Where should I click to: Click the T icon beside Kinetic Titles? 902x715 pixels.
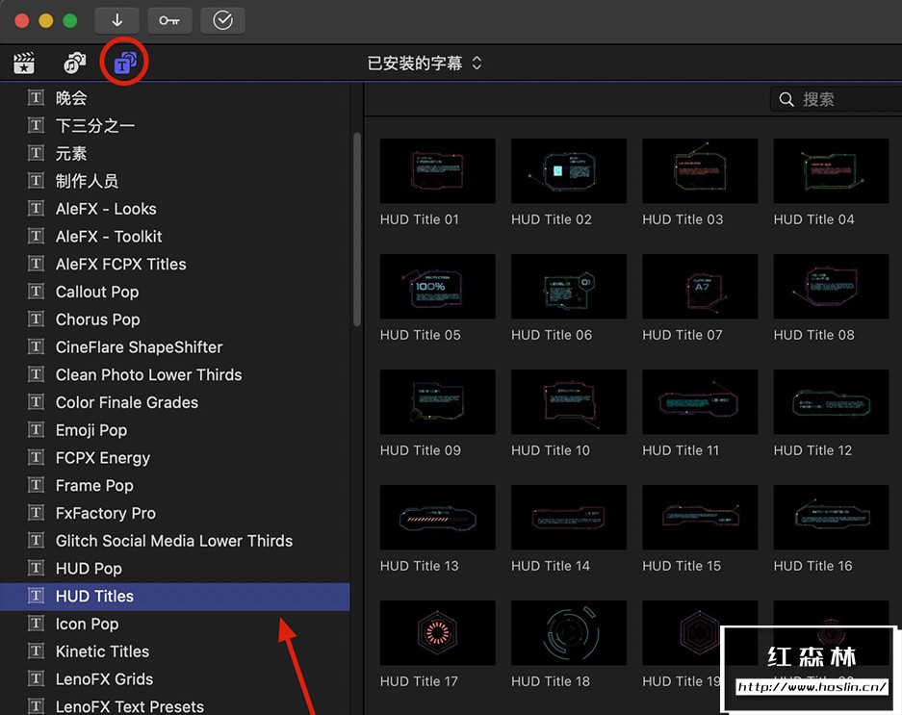coord(36,651)
